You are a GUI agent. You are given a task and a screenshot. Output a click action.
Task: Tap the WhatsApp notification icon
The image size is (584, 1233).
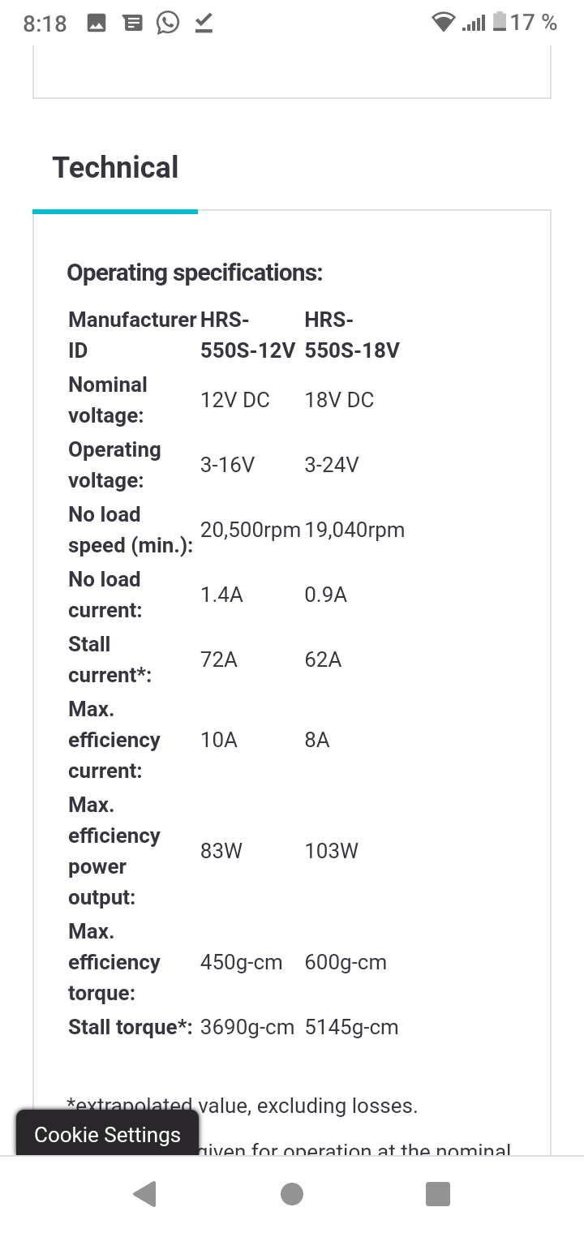click(x=168, y=23)
